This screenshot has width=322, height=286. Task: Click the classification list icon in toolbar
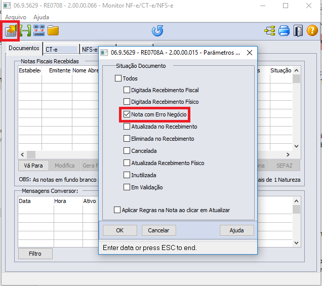click(x=39, y=30)
